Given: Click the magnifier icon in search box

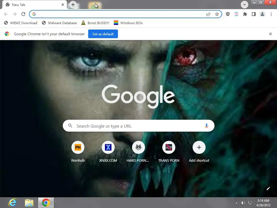Looking at the screenshot, I should point(70,126).
